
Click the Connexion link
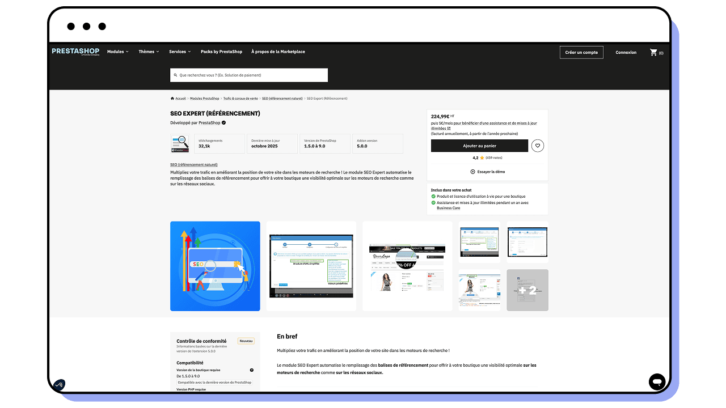tap(626, 52)
